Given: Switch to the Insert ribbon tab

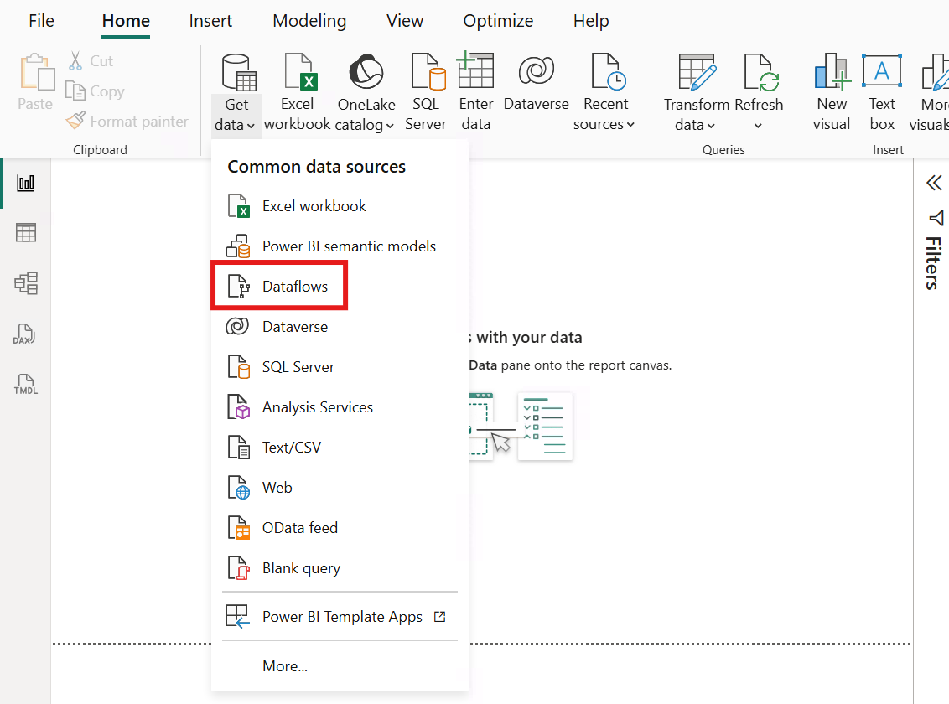Looking at the screenshot, I should point(210,21).
